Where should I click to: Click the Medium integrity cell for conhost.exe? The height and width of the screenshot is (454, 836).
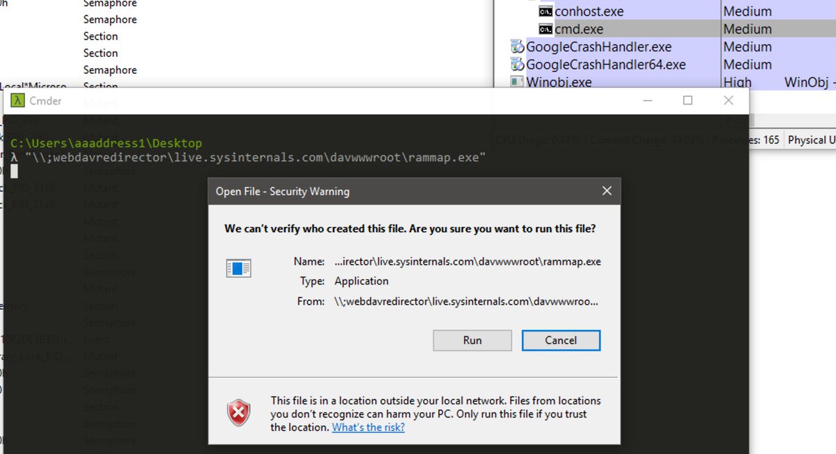[x=748, y=11]
